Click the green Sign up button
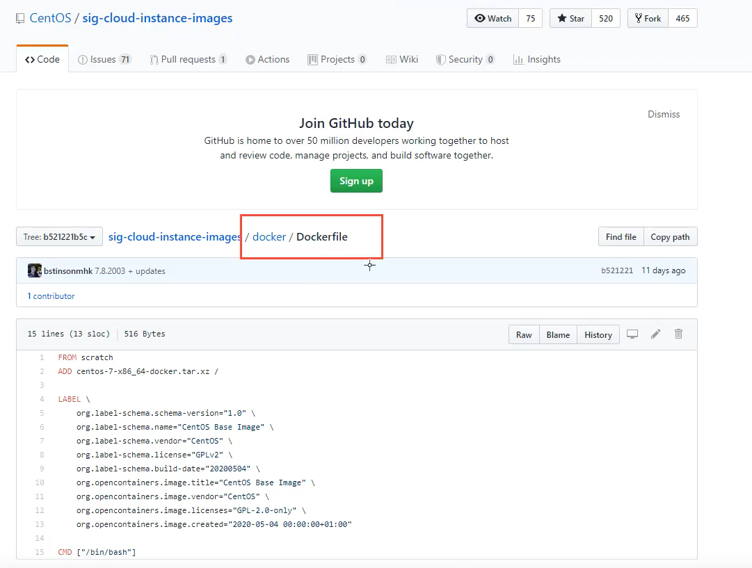Viewport: 752px width, 568px height. (x=356, y=181)
